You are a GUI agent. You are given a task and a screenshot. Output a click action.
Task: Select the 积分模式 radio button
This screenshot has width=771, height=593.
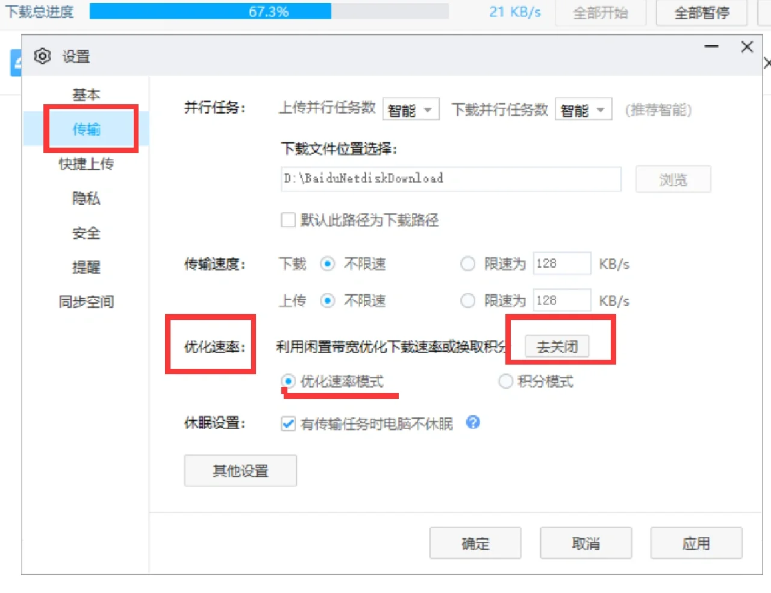[x=506, y=381]
